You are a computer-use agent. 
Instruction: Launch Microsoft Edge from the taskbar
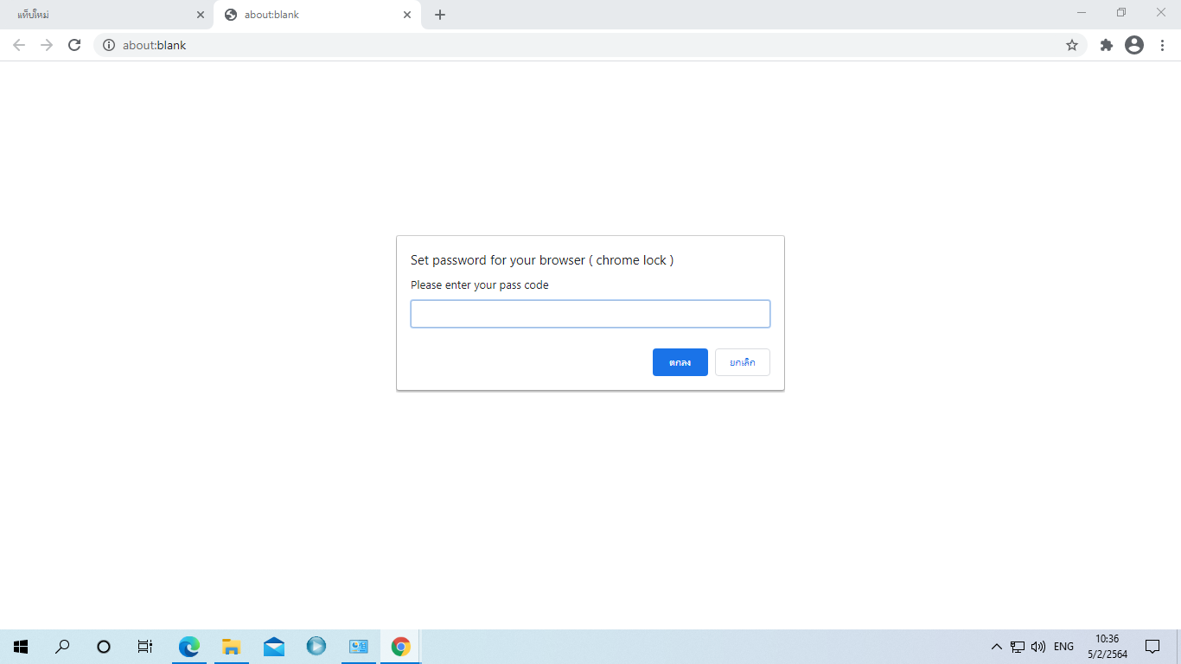pos(188,646)
